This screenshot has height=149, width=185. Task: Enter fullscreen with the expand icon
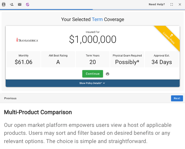172,4
